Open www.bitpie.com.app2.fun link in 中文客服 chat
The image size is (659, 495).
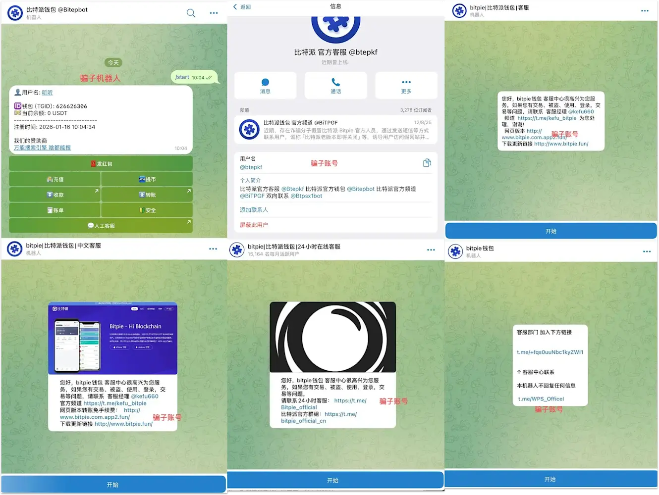coord(95,417)
